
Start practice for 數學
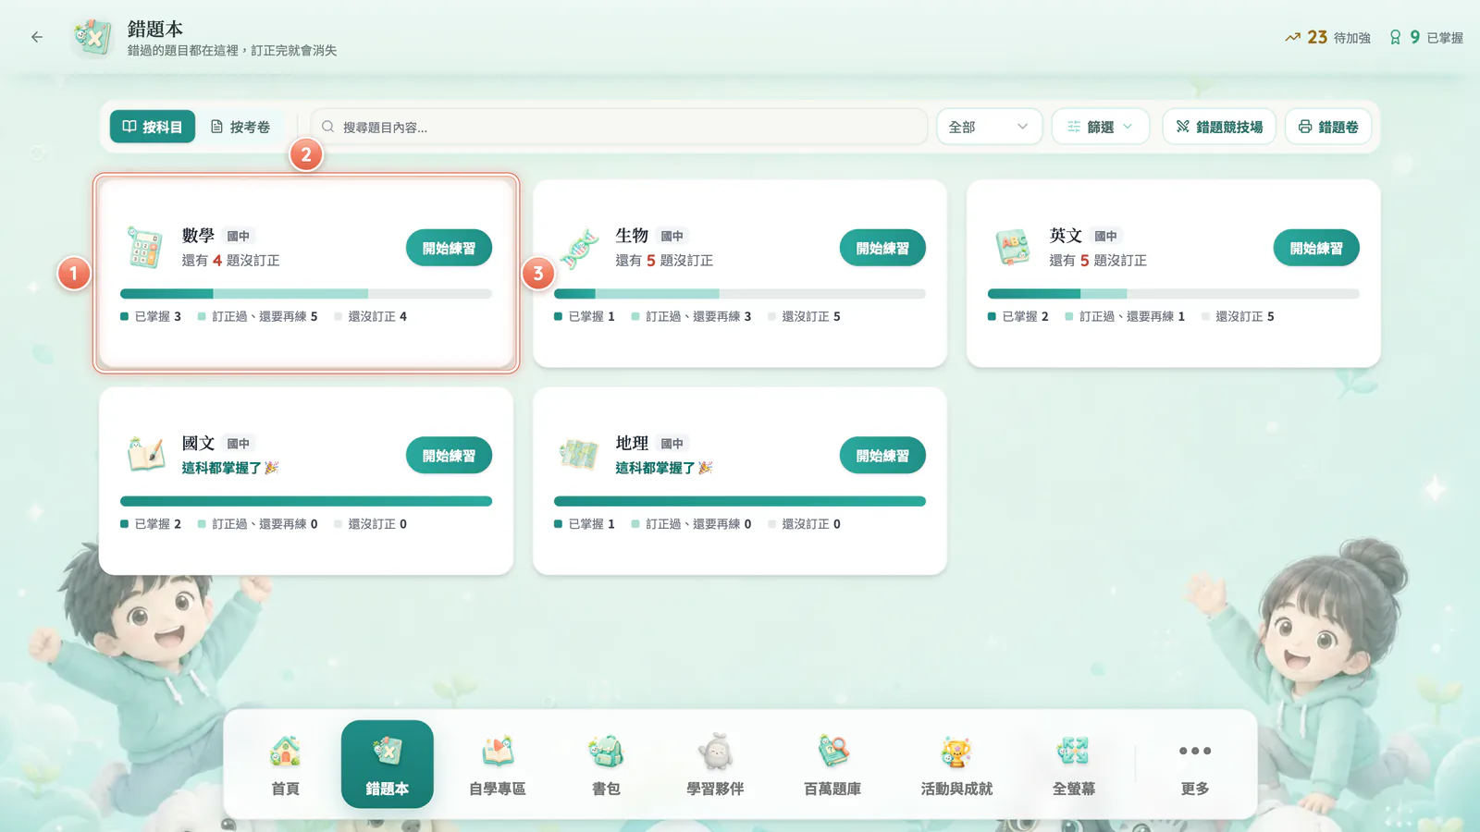(449, 248)
